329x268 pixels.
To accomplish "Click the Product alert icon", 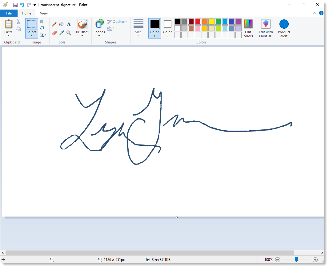I will 284,28.
